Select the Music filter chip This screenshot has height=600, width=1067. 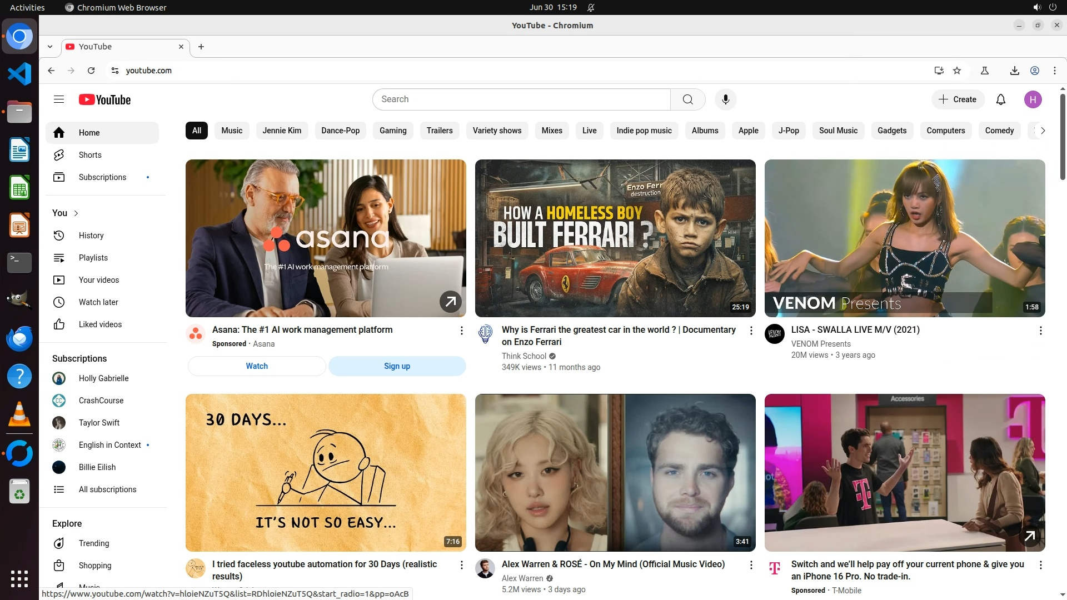point(232,131)
